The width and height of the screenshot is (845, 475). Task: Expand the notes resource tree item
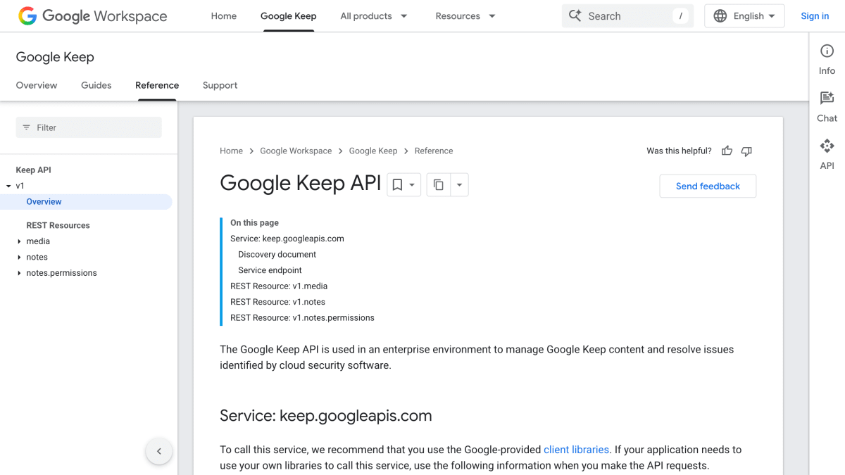click(x=19, y=257)
